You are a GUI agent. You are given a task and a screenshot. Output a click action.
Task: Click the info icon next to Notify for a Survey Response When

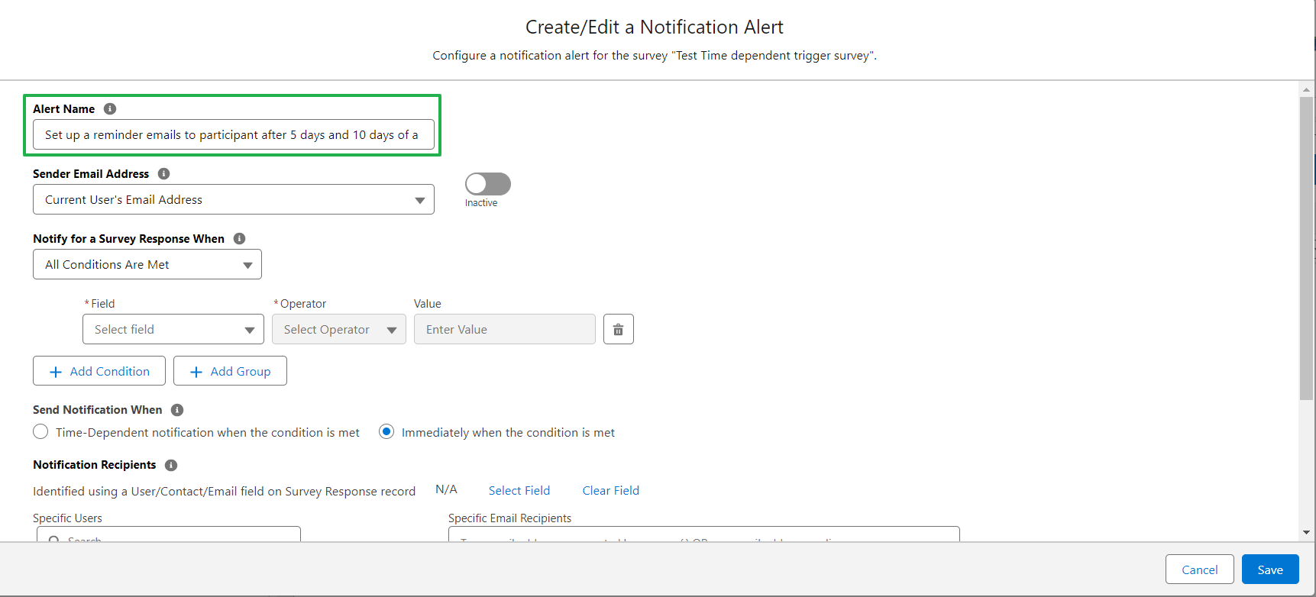coord(239,238)
